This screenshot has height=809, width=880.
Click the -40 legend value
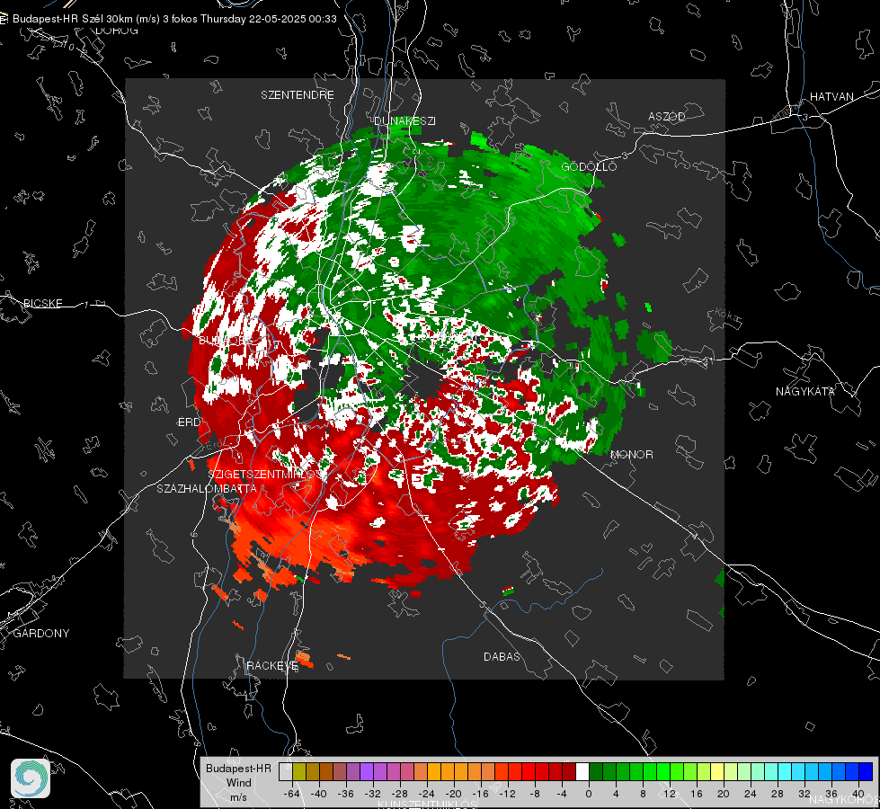pyautogui.click(x=318, y=794)
